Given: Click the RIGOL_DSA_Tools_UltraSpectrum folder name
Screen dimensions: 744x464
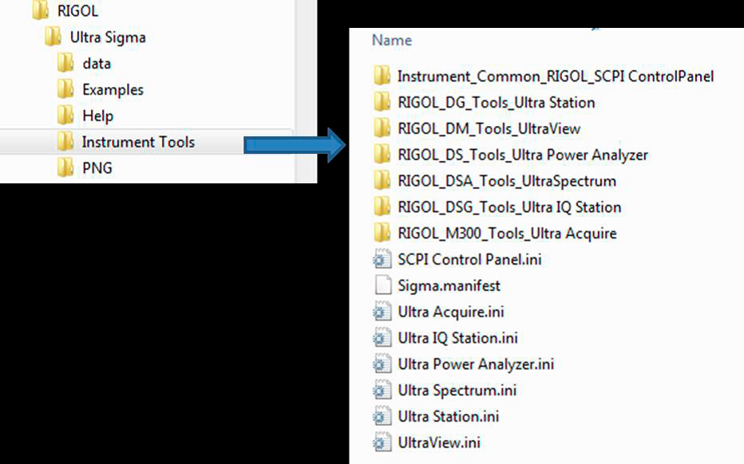Looking at the screenshot, I should tap(507, 181).
